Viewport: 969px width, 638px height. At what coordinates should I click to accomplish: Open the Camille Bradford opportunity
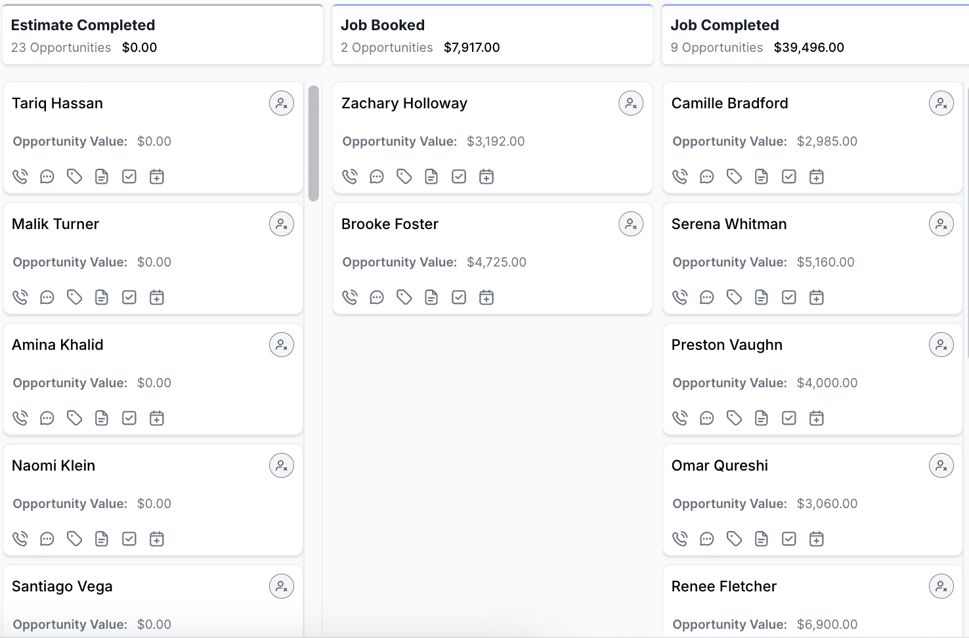tap(730, 103)
